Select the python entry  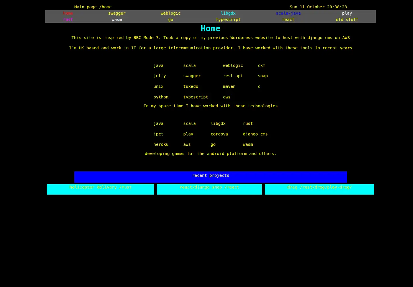pyautogui.click(x=161, y=97)
